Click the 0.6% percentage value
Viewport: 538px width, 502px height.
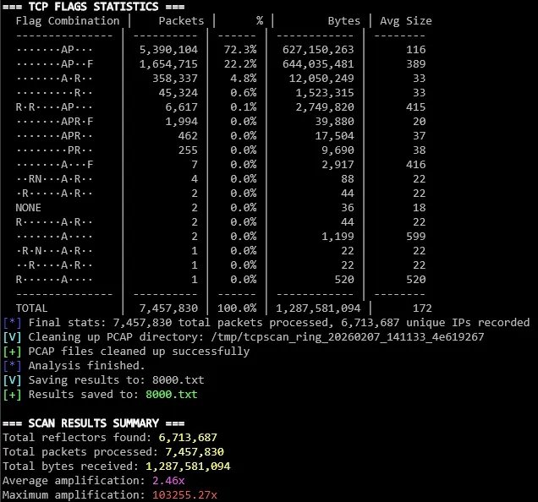(x=244, y=93)
